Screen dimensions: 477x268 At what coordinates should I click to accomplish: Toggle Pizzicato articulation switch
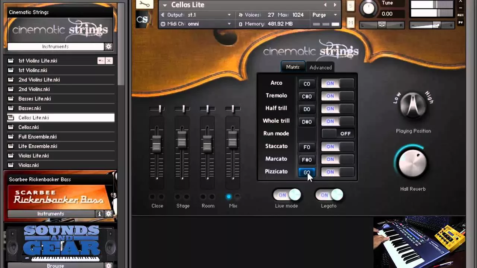[337, 172]
